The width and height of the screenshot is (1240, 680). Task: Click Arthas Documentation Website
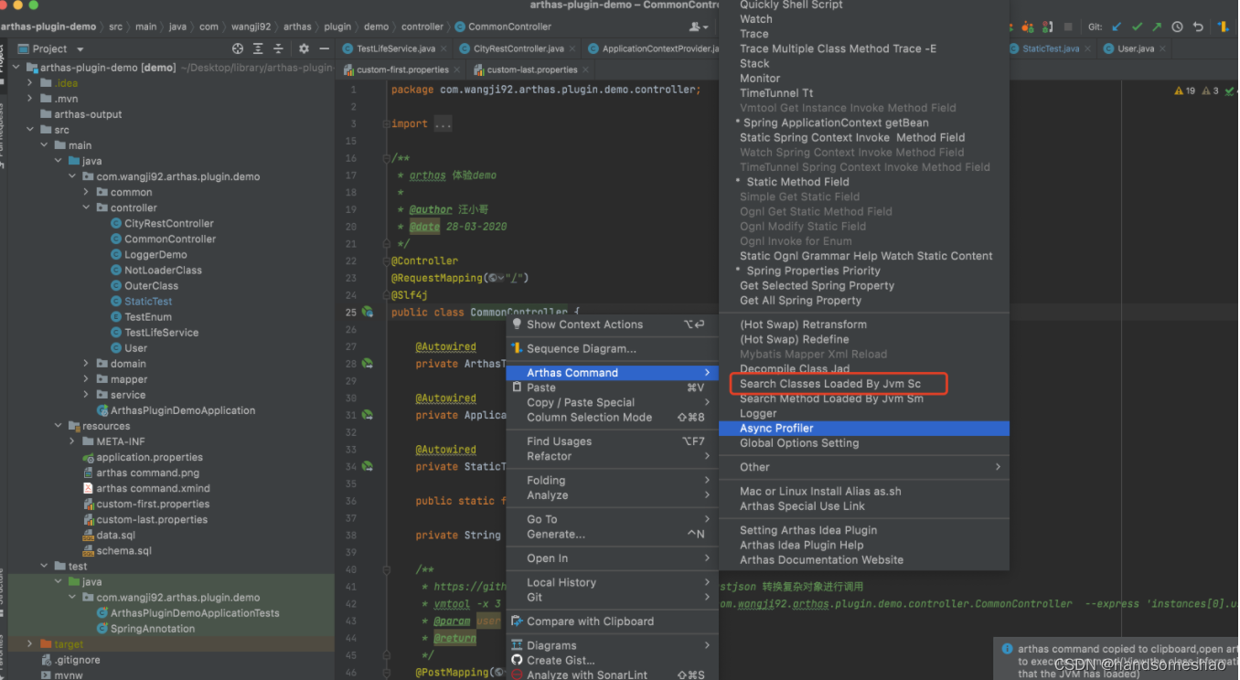point(863,560)
